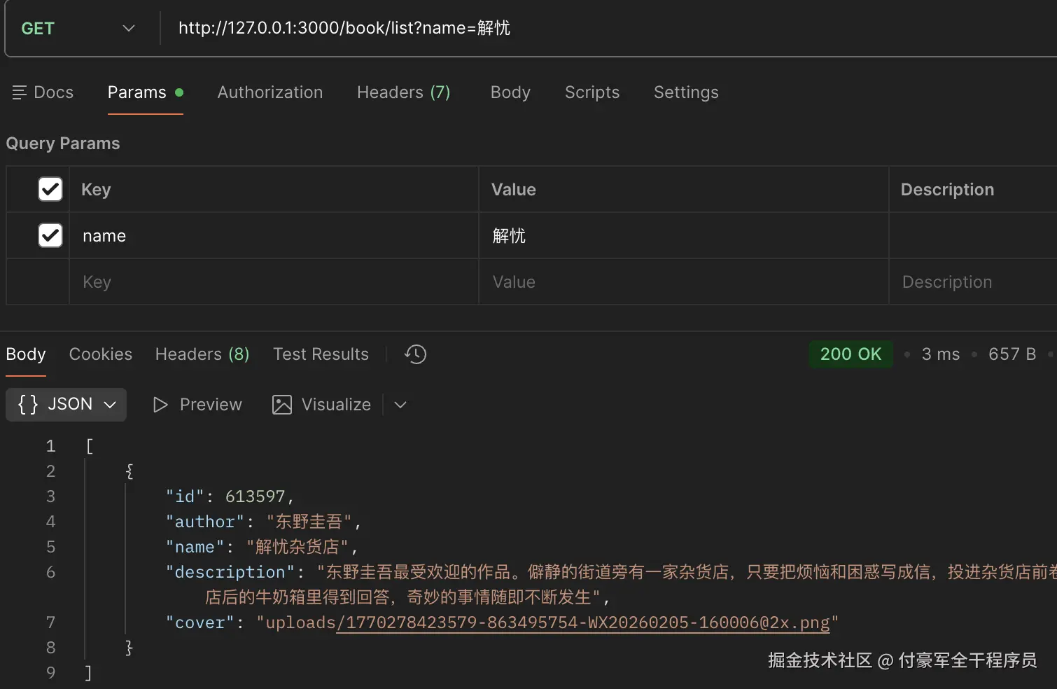Click the Value column header
The image size is (1057, 689).
(514, 190)
